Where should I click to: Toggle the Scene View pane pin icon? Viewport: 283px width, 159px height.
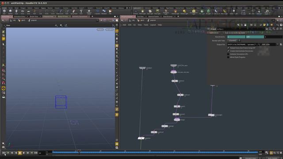click(101, 20)
